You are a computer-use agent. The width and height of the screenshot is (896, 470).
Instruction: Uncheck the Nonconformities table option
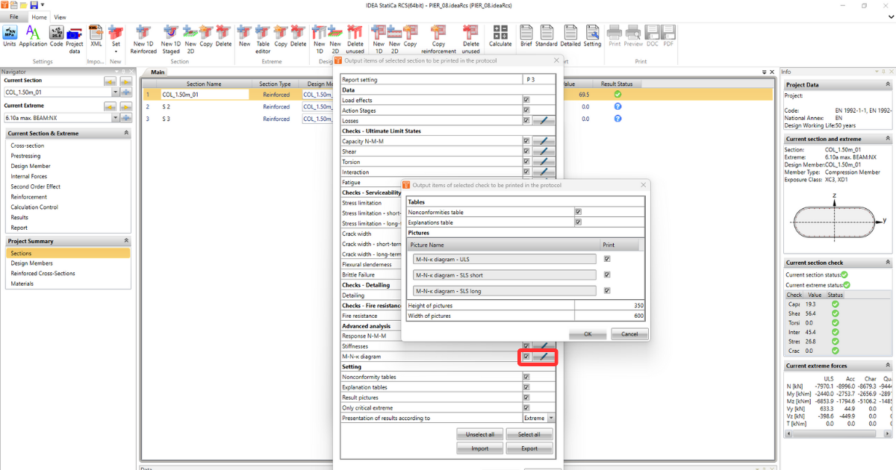coord(578,212)
